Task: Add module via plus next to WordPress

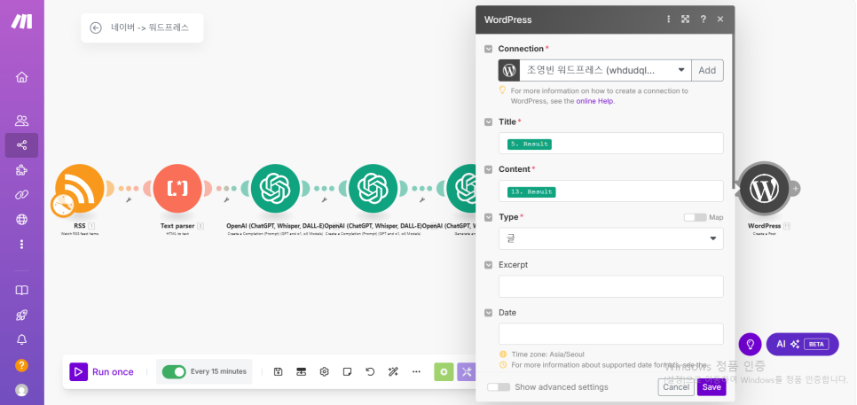Action: [x=796, y=188]
